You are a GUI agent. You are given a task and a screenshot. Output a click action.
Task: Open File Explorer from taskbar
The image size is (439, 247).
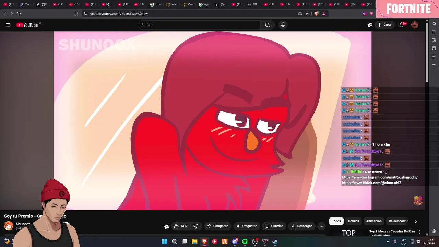tap(194, 242)
